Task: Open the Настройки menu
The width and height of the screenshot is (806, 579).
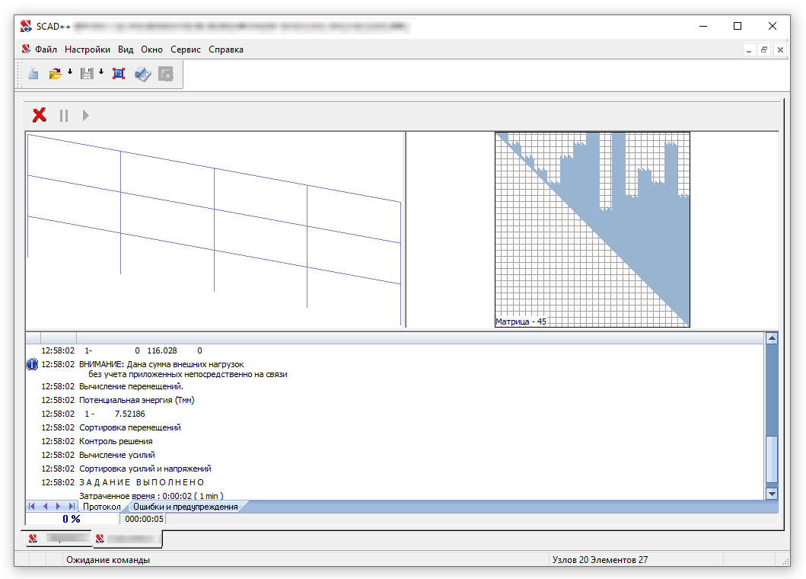Action: point(88,50)
